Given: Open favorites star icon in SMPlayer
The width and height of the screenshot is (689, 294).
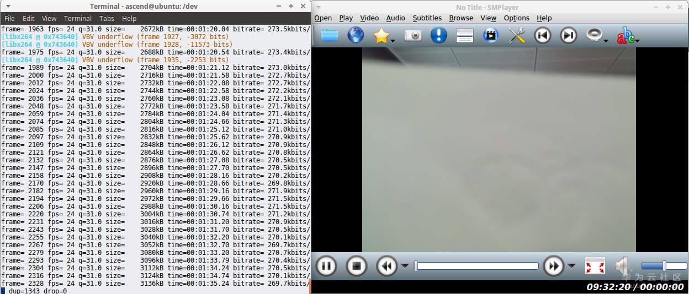Looking at the screenshot, I should click(381, 35).
